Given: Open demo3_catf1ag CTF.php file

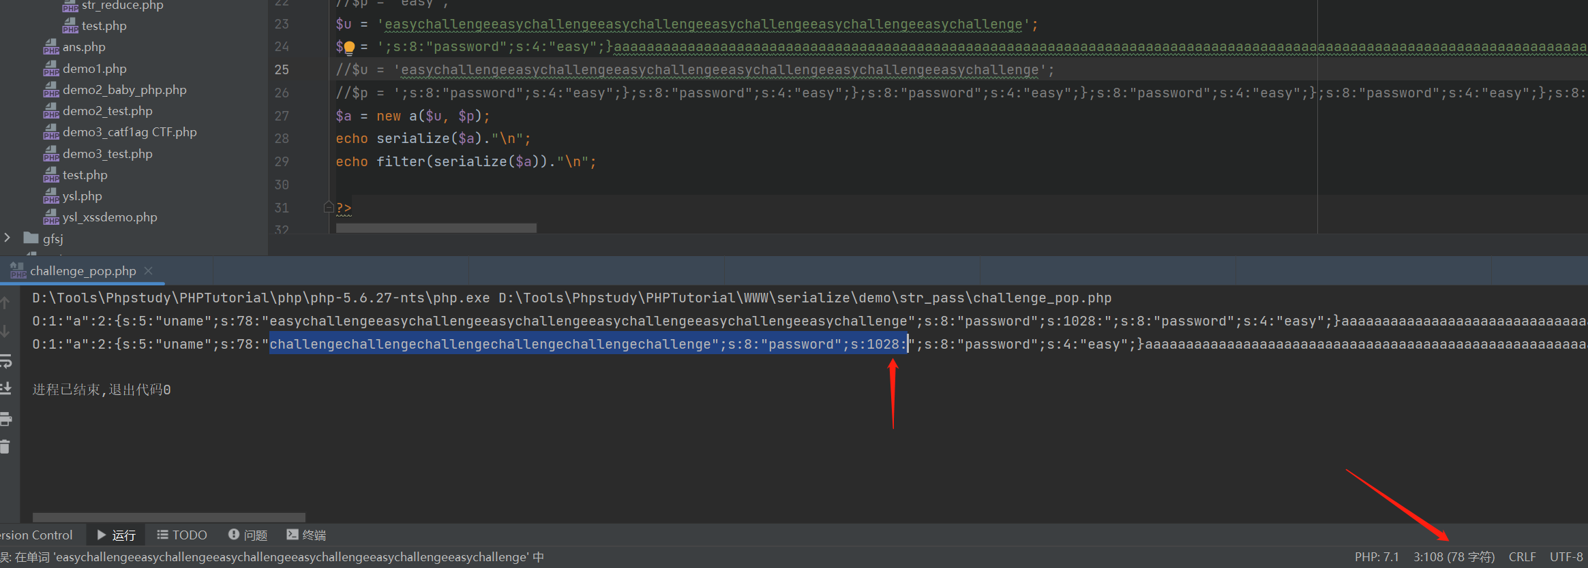Looking at the screenshot, I should click(x=130, y=132).
